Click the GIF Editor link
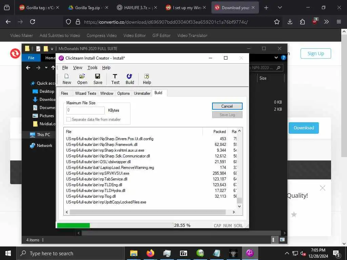The image size is (347, 260). point(161,35)
